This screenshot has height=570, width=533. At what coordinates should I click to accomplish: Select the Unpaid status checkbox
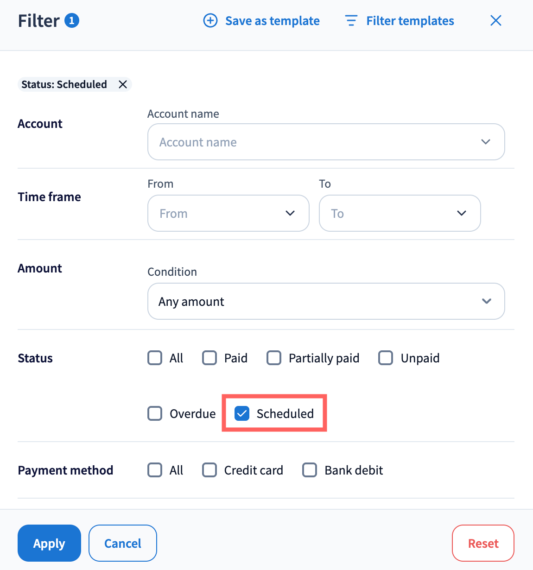click(x=386, y=358)
